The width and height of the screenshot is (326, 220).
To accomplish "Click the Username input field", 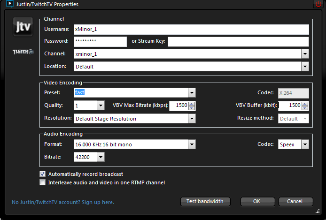I will [191, 30].
